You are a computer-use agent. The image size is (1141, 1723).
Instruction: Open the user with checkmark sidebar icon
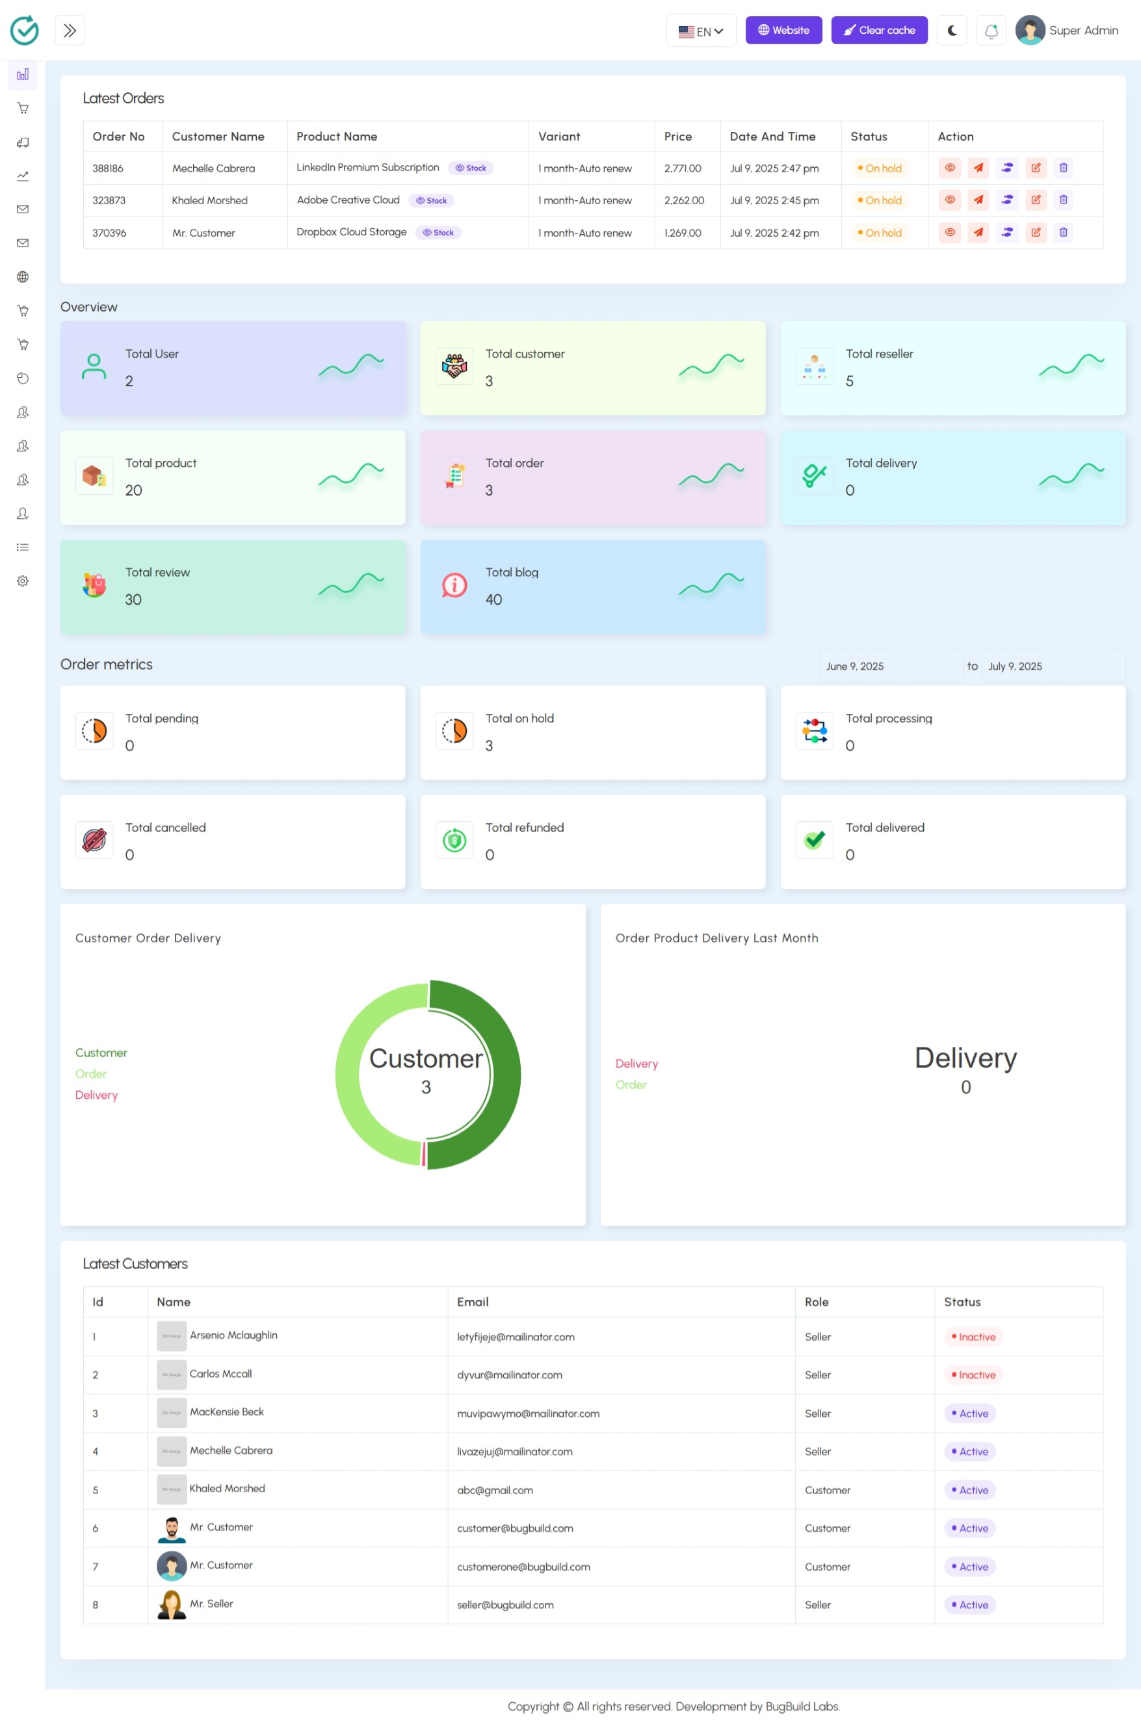coord(23,514)
